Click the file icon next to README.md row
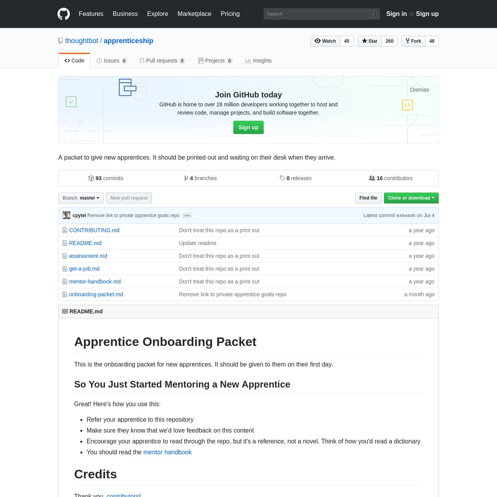The width and height of the screenshot is (497, 497). point(65,243)
